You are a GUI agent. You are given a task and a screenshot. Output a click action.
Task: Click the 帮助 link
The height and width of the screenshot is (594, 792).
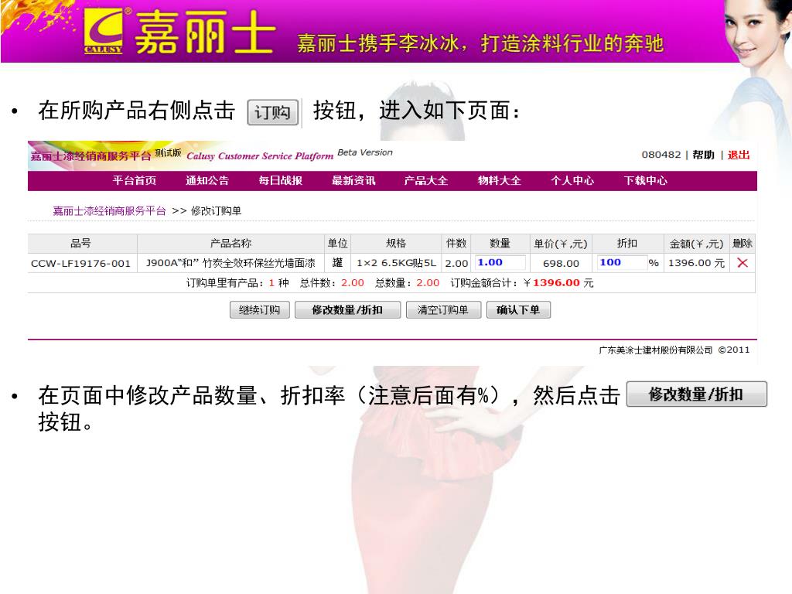pos(703,155)
